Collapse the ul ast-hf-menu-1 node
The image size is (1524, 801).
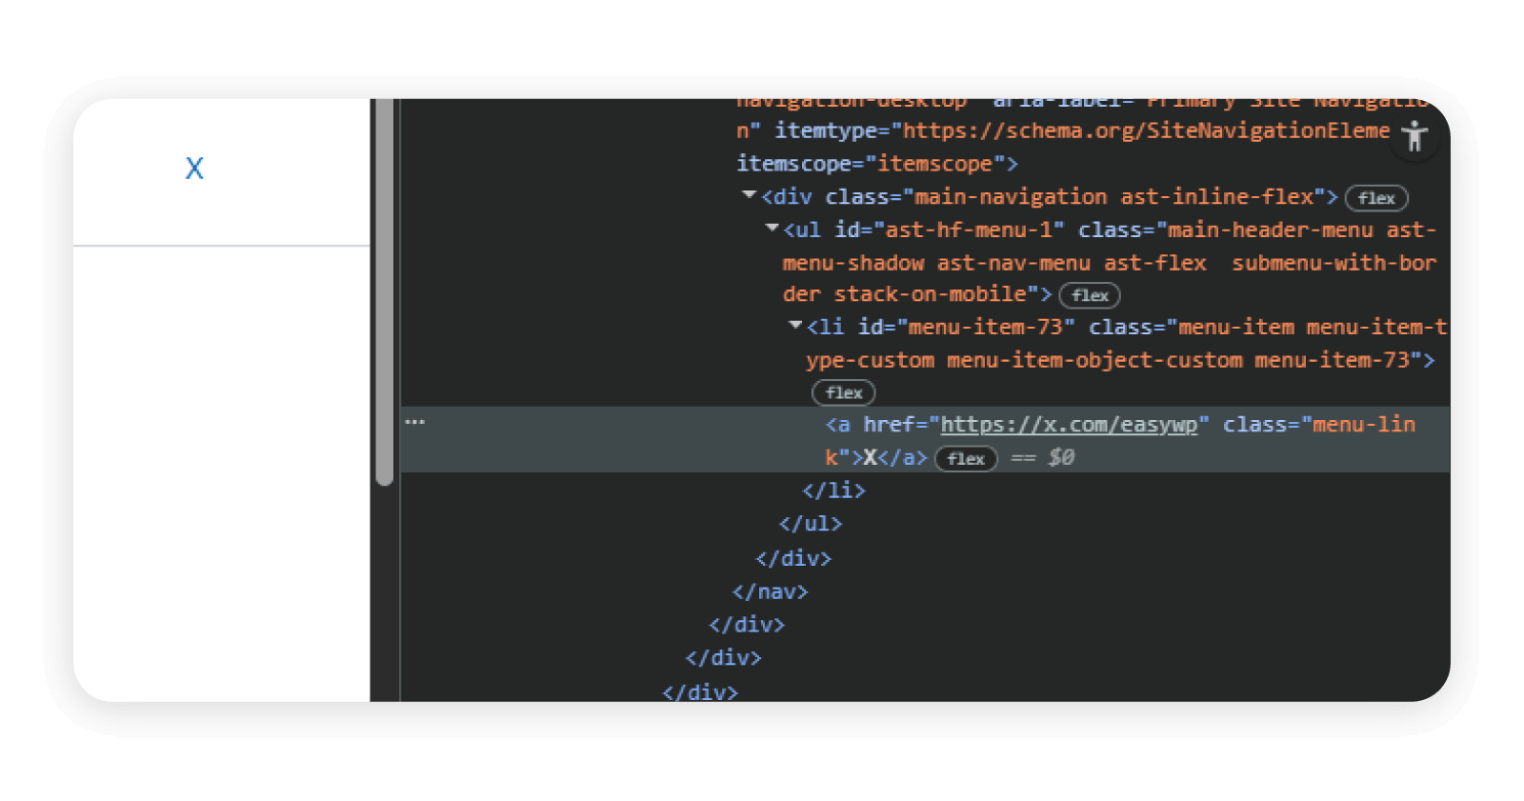772,228
